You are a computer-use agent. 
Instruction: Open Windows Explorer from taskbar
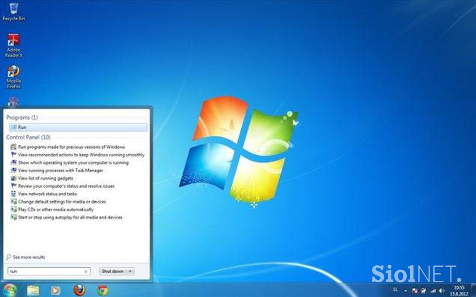coord(33,290)
